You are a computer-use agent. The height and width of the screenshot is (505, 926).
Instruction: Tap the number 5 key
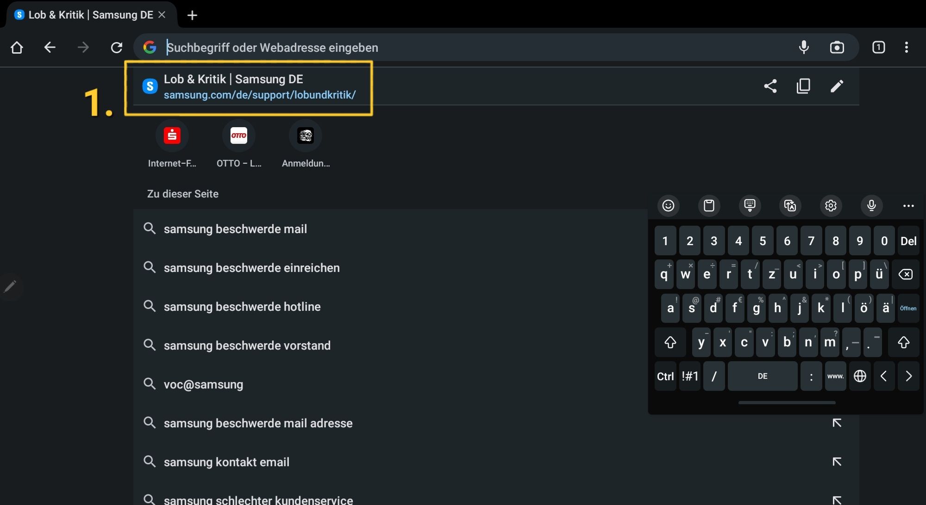tap(763, 241)
